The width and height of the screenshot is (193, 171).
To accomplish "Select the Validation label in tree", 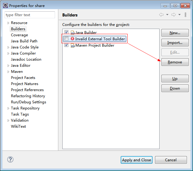I will coord(20,120).
